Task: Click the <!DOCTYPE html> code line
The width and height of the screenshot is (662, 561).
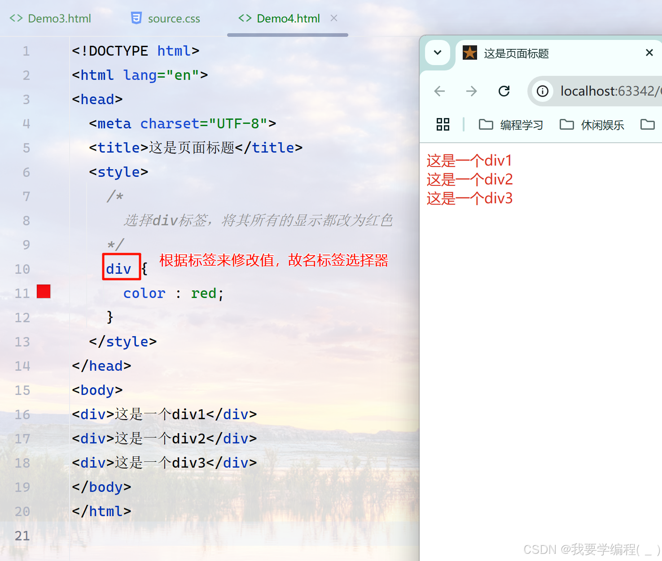Action: (x=136, y=51)
